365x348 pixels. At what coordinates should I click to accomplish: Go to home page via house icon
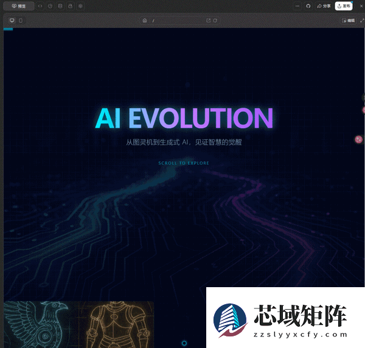(x=145, y=21)
